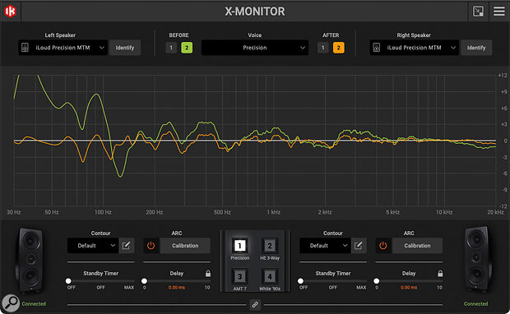Select voice preset 2 HE 3-Way
This screenshot has width=510, height=314.
tap(270, 249)
